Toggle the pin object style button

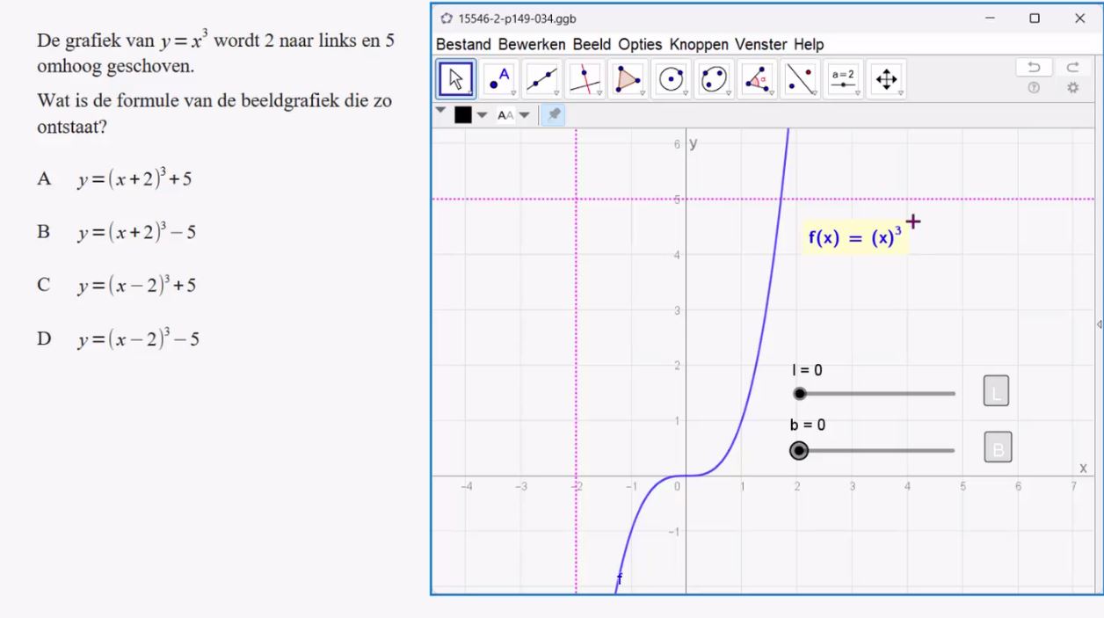554,114
